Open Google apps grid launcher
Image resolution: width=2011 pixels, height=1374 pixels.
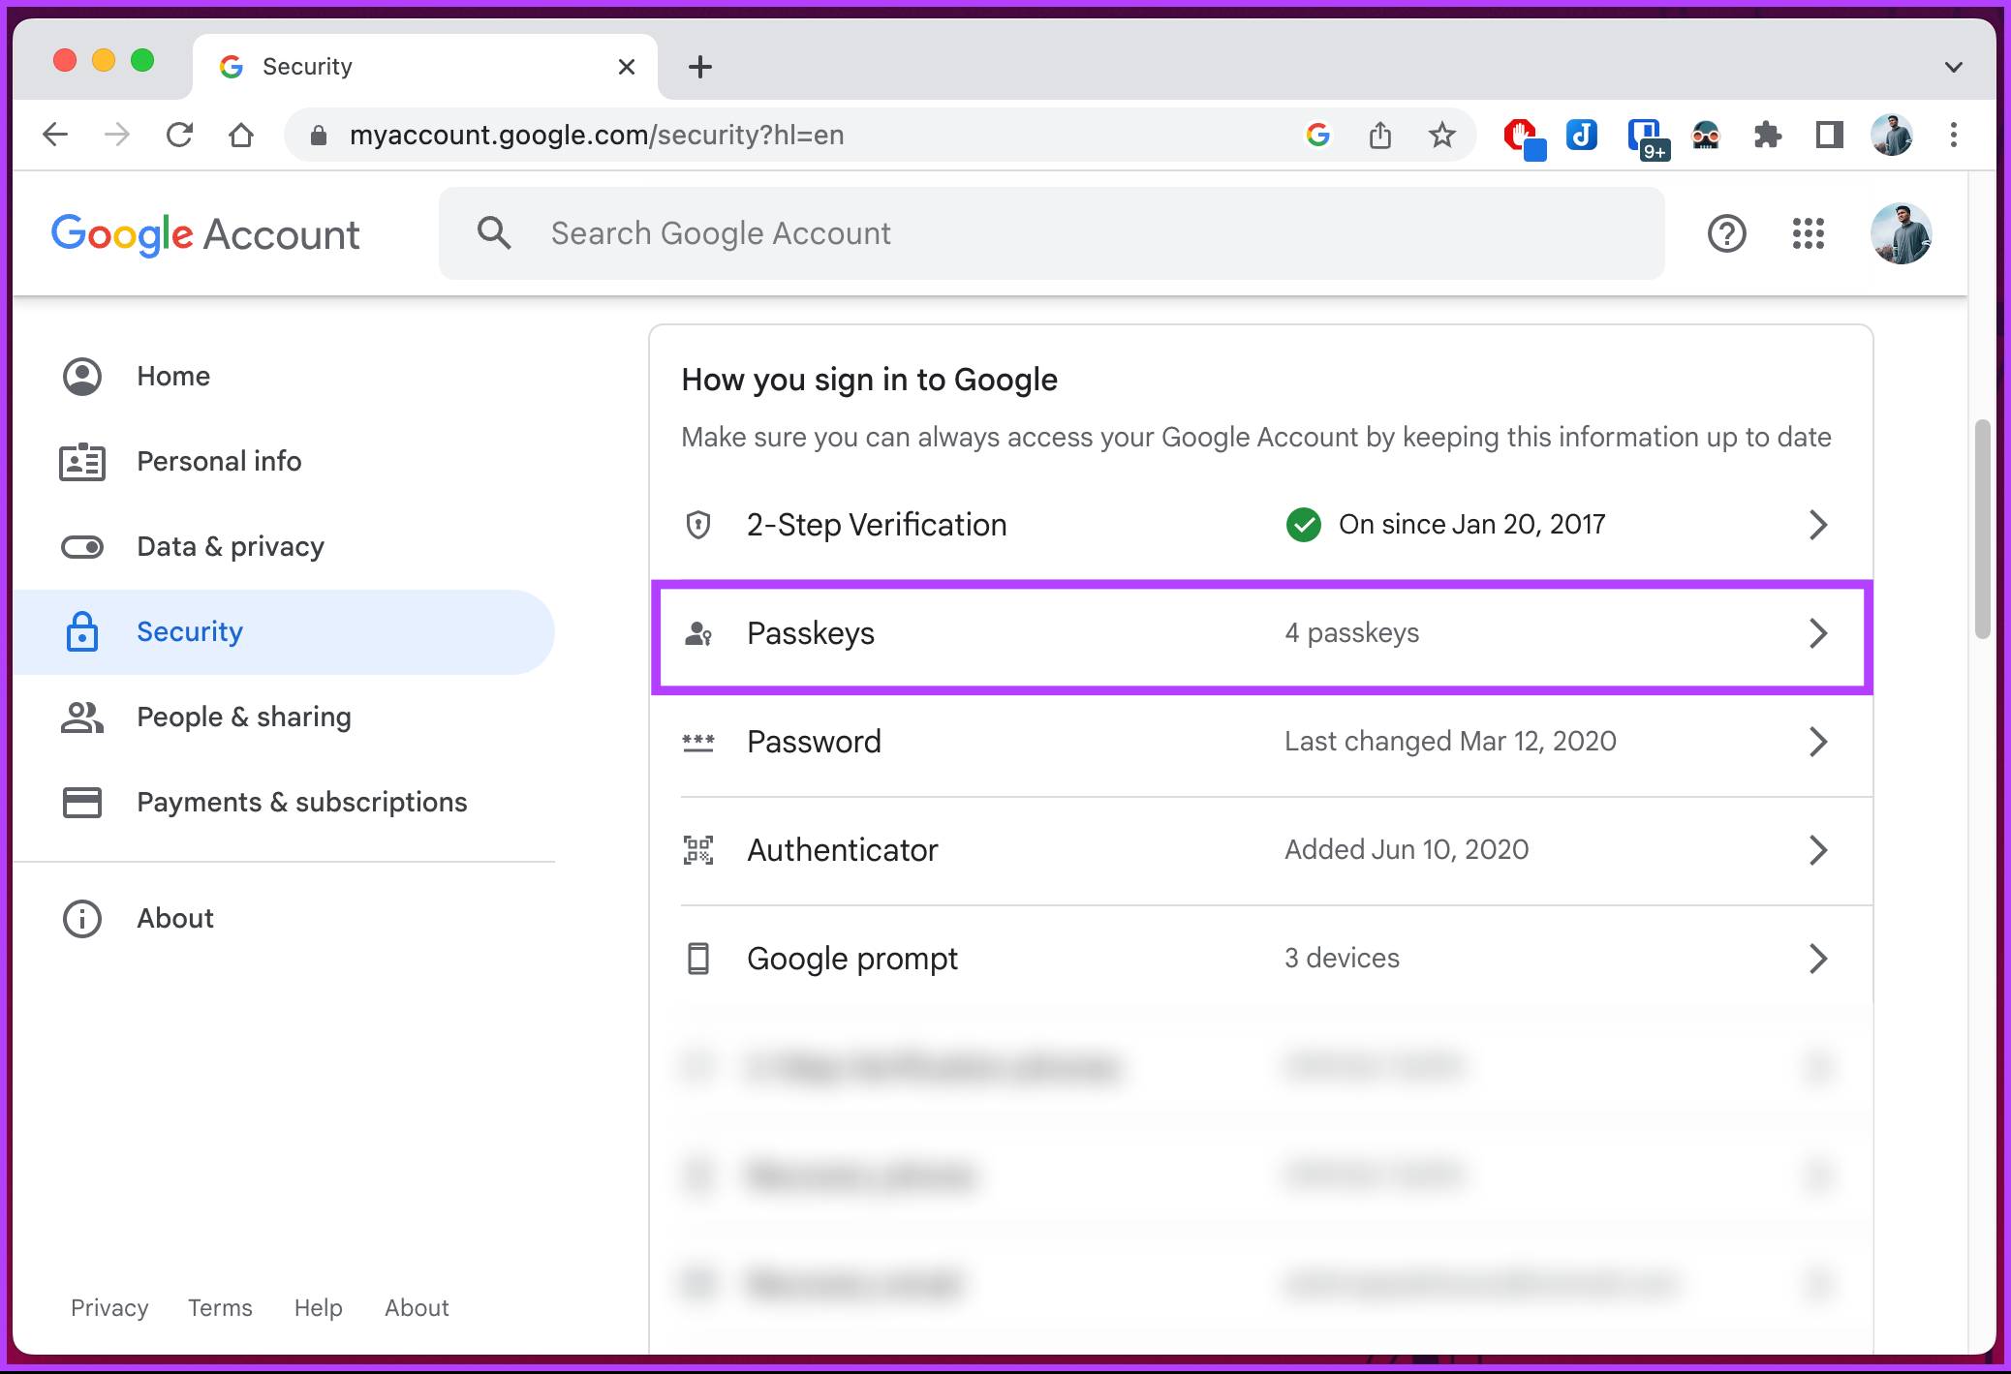click(x=1808, y=233)
